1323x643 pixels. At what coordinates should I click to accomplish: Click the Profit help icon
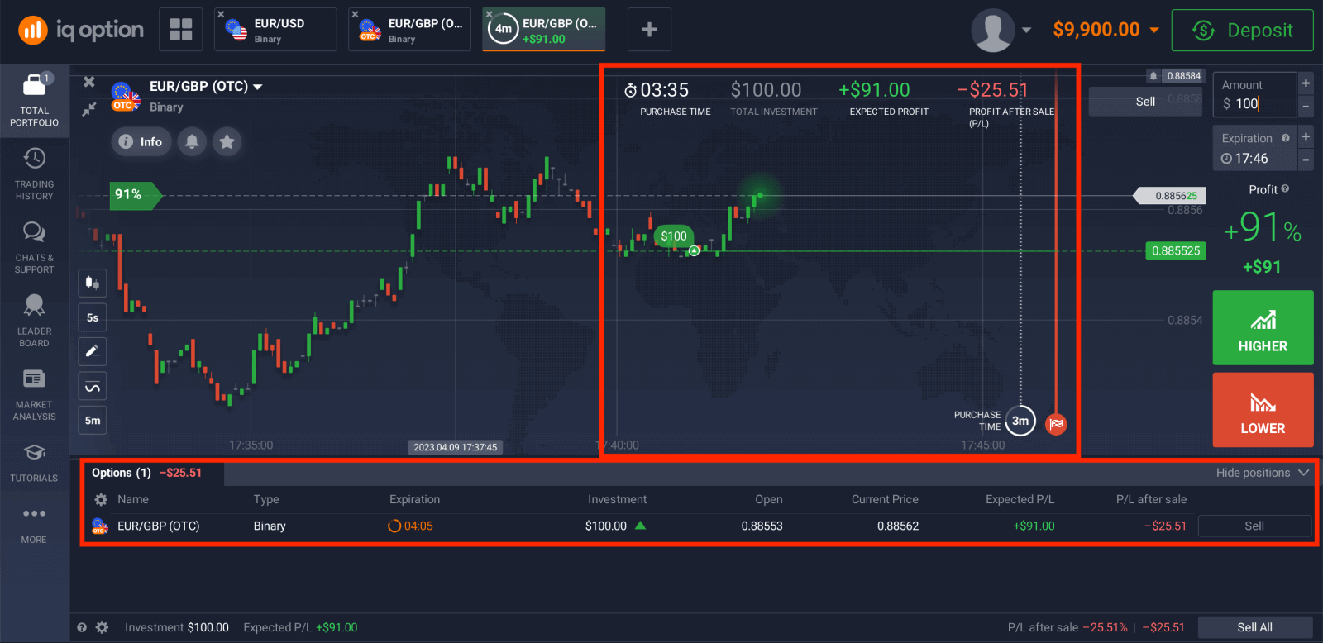1285,189
